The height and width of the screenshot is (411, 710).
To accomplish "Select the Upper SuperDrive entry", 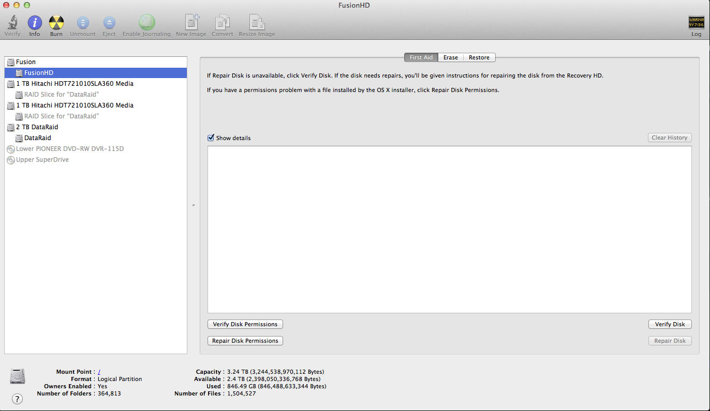I will point(96,160).
